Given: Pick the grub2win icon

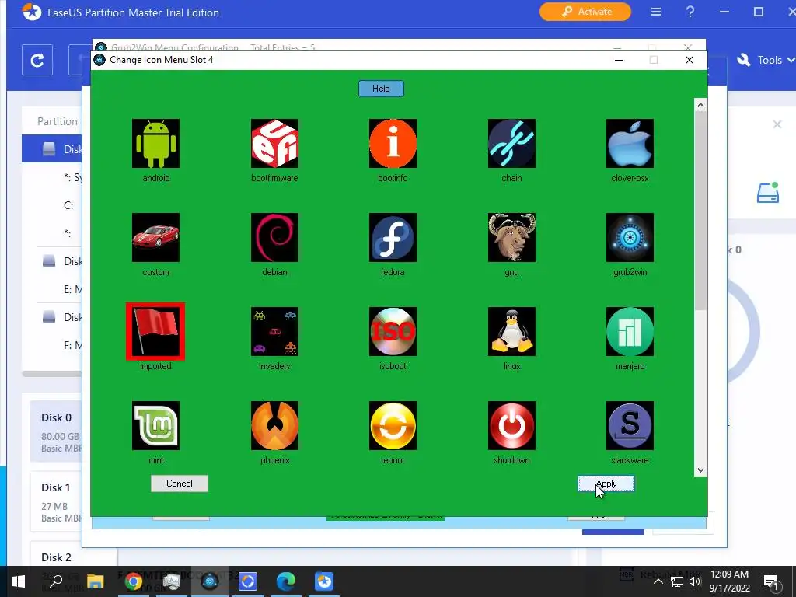Looking at the screenshot, I should (x=630, y=238).
